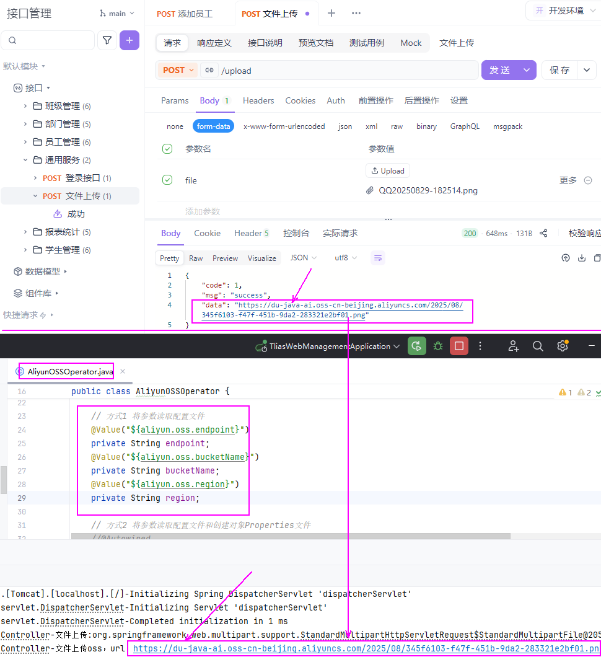601x657 pixels.
Task: Click the debug bug icon
Action: point(438,346)
